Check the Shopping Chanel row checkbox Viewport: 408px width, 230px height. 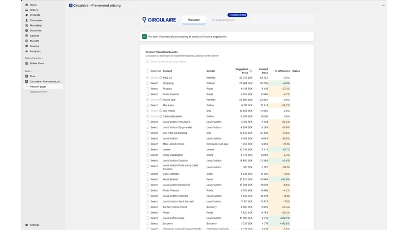coord(147,83)
